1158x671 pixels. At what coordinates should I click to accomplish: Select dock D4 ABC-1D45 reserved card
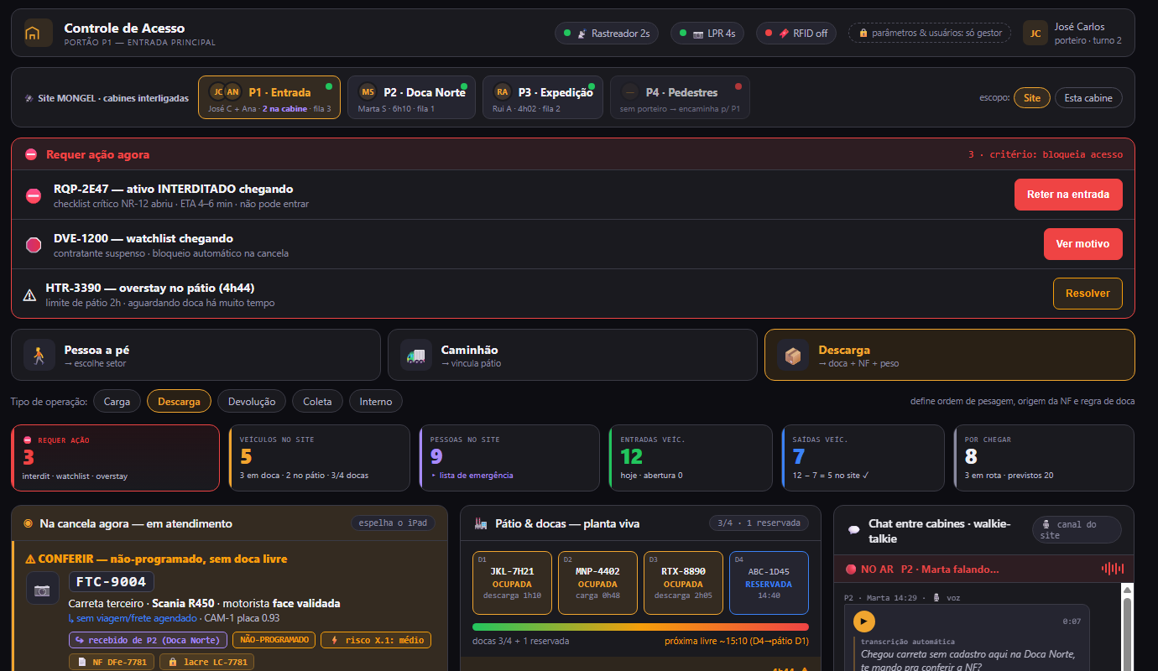769,583
